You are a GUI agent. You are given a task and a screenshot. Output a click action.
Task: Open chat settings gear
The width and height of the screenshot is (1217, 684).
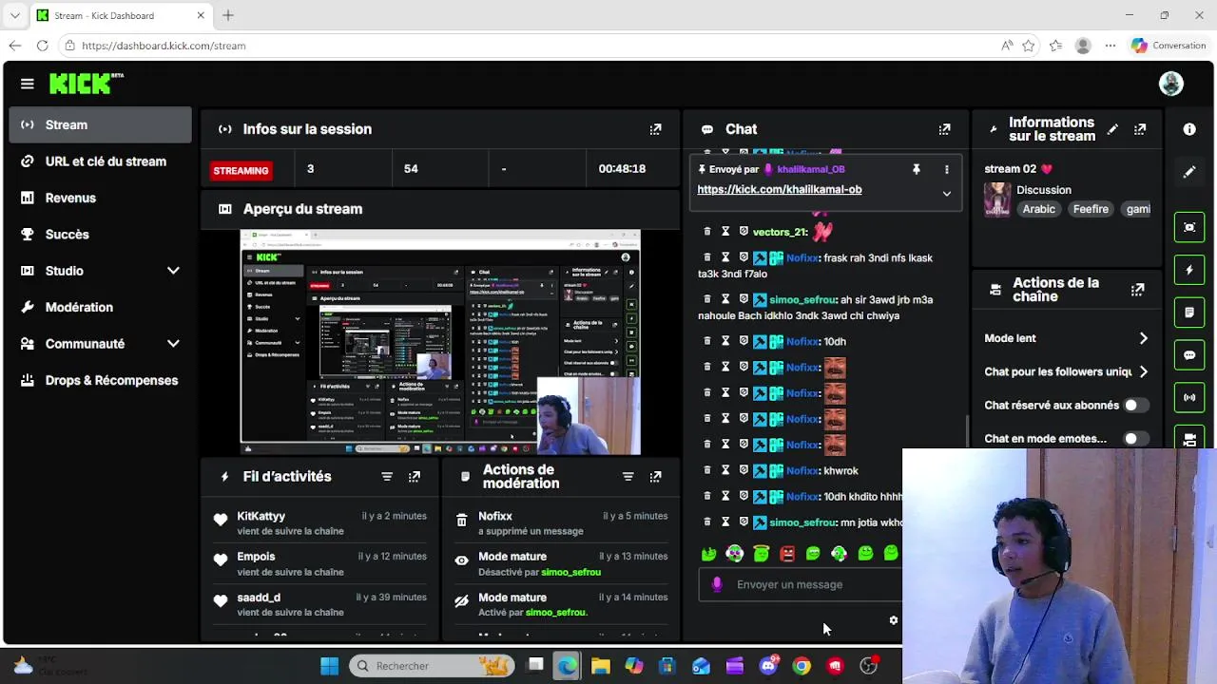pos(893,620)
